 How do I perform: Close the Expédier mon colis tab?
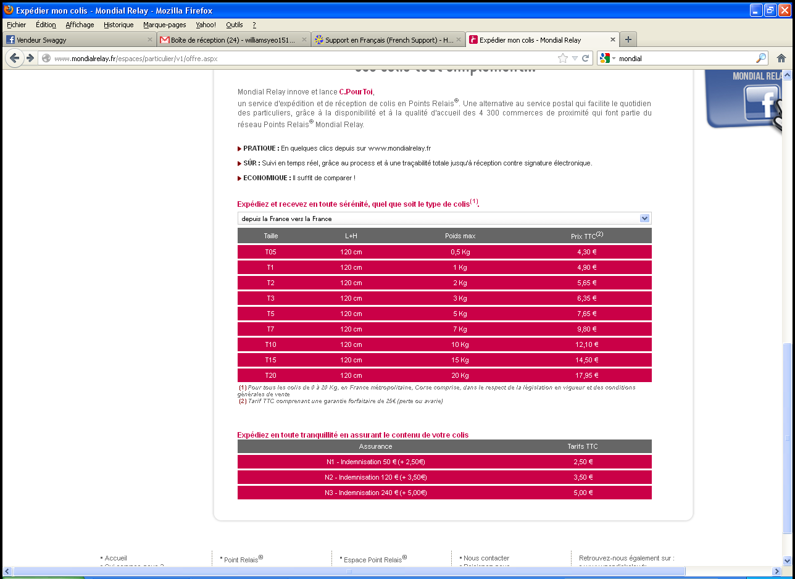[612, 40]
